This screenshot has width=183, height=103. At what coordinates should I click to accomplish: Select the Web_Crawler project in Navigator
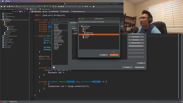pos(7,47)
